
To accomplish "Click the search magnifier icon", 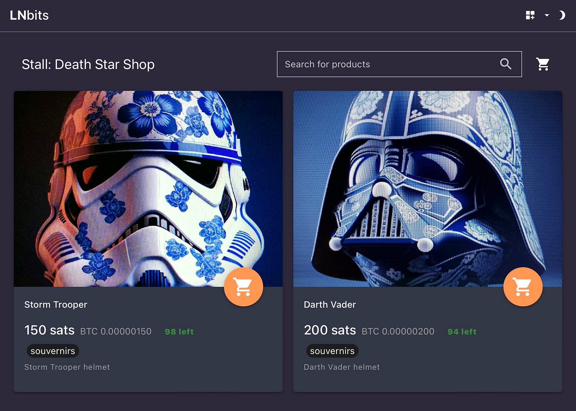I will pos(506,64).
